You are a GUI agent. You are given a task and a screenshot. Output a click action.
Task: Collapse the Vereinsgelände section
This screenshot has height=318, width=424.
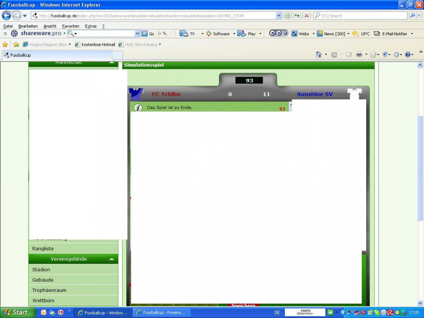coord(112,259)
